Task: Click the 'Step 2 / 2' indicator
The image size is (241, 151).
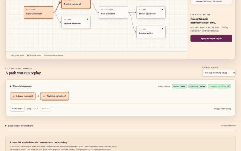Action: [32, 109]
